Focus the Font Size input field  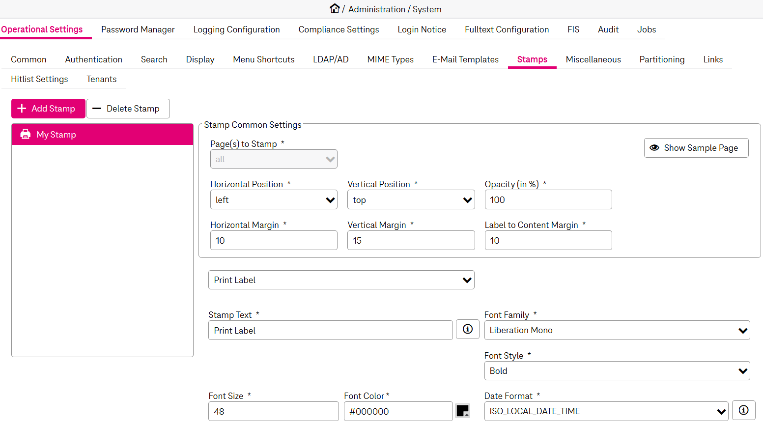[x=273, y=411]
